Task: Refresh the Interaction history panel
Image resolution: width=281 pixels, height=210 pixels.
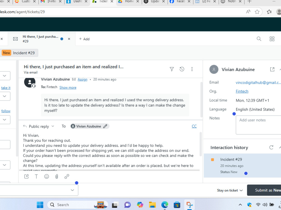Action: point(271,147)
